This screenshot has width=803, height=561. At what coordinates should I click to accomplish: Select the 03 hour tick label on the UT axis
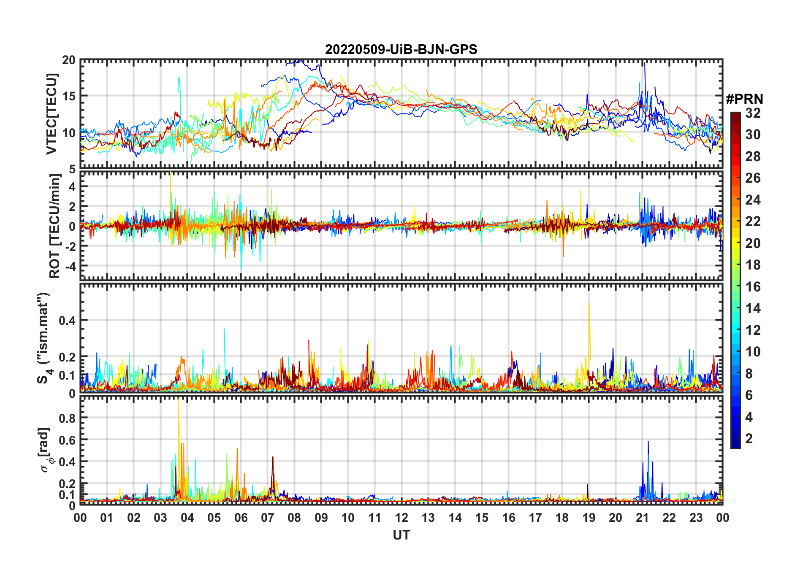160,518
